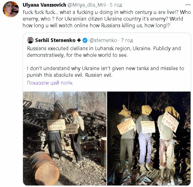Image resolution: width=193 pixels, height=187 pixels.
Task: Open Ulyana Vanssovich's profile avatar
Action: click(11, 9)
